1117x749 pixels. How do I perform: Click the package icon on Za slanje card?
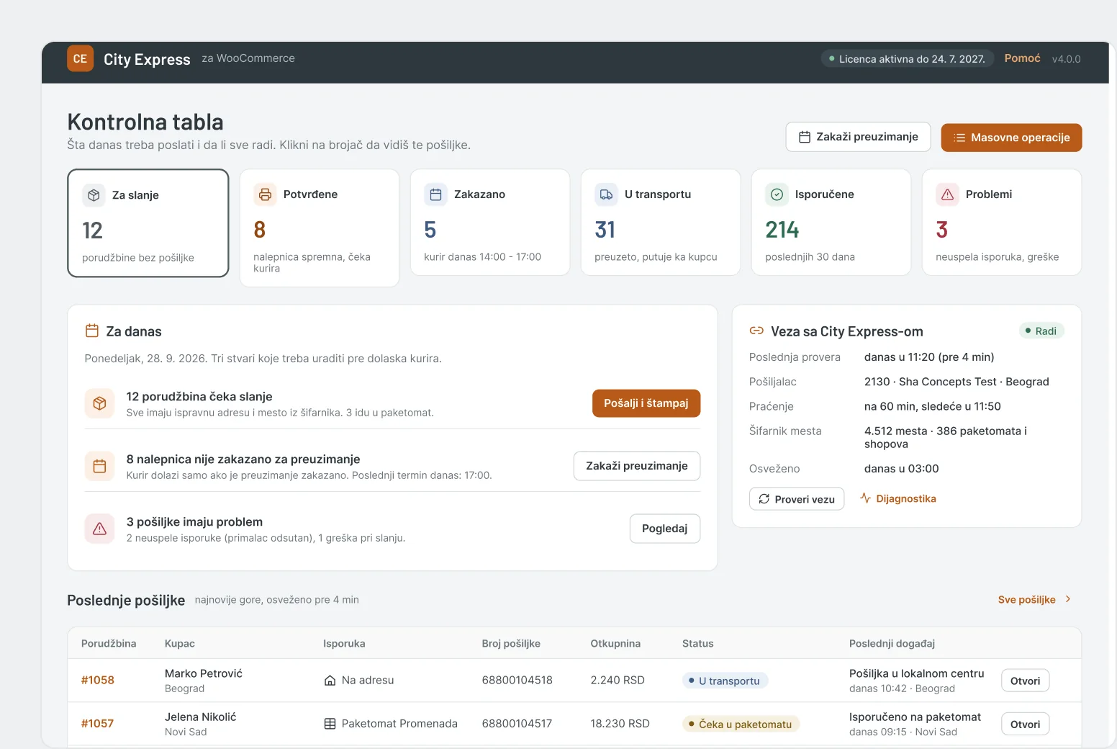pyautogui.click(x=94, y=195)
